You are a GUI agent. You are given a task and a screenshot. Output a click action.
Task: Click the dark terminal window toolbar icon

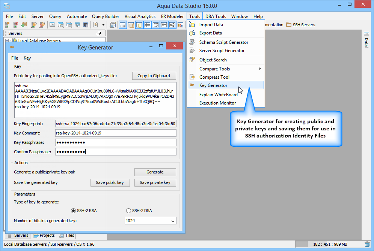[86, 25]
